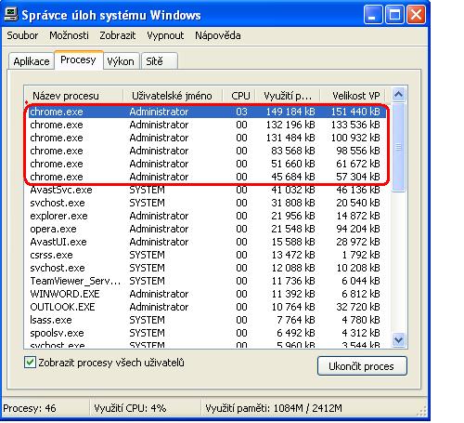
Task: Open the Zobrazit menu
Action: (118, 35)
